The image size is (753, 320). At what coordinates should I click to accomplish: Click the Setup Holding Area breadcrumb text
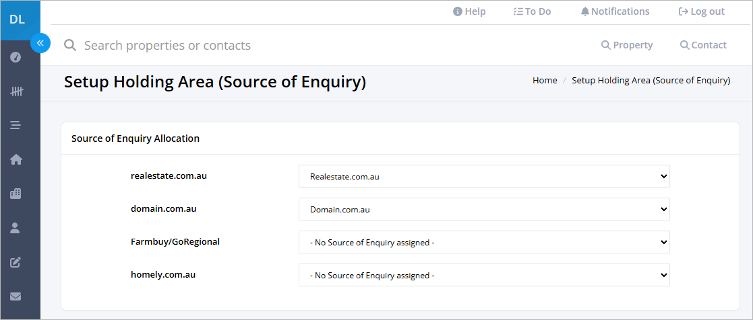point(651,81)
